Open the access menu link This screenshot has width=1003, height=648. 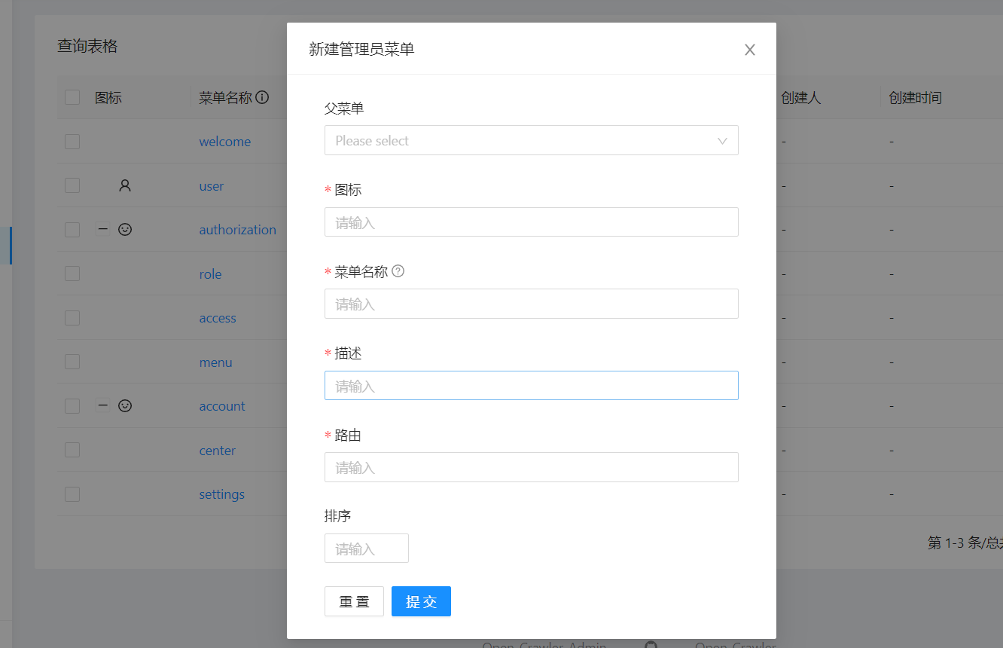[x=218, y=318]
